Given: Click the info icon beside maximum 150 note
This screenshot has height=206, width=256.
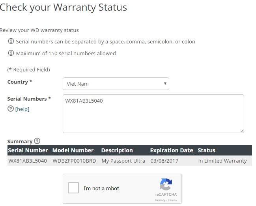Looking at the screenshot, I should pyautogui.click(x=11, y=53).
